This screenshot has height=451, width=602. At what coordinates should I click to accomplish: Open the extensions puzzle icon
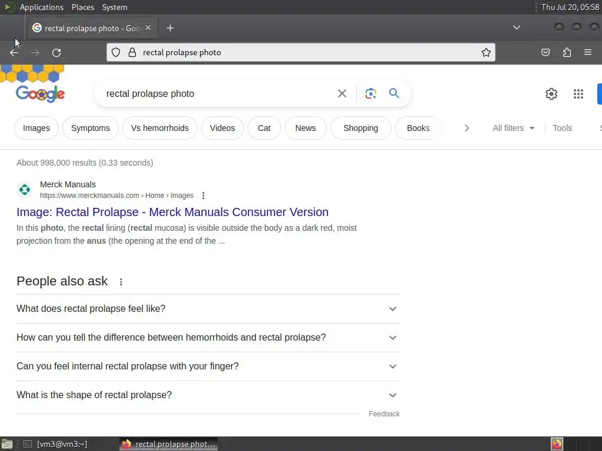tap(567, 52)
